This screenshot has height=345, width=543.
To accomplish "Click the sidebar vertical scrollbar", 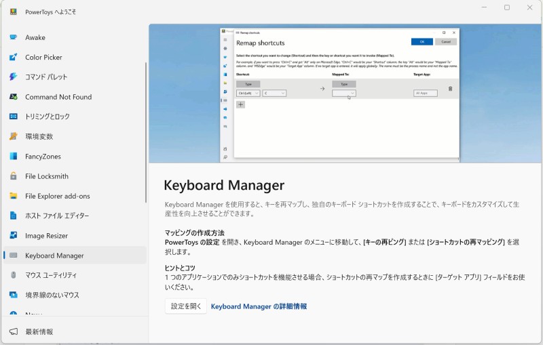I will [146, 132].
